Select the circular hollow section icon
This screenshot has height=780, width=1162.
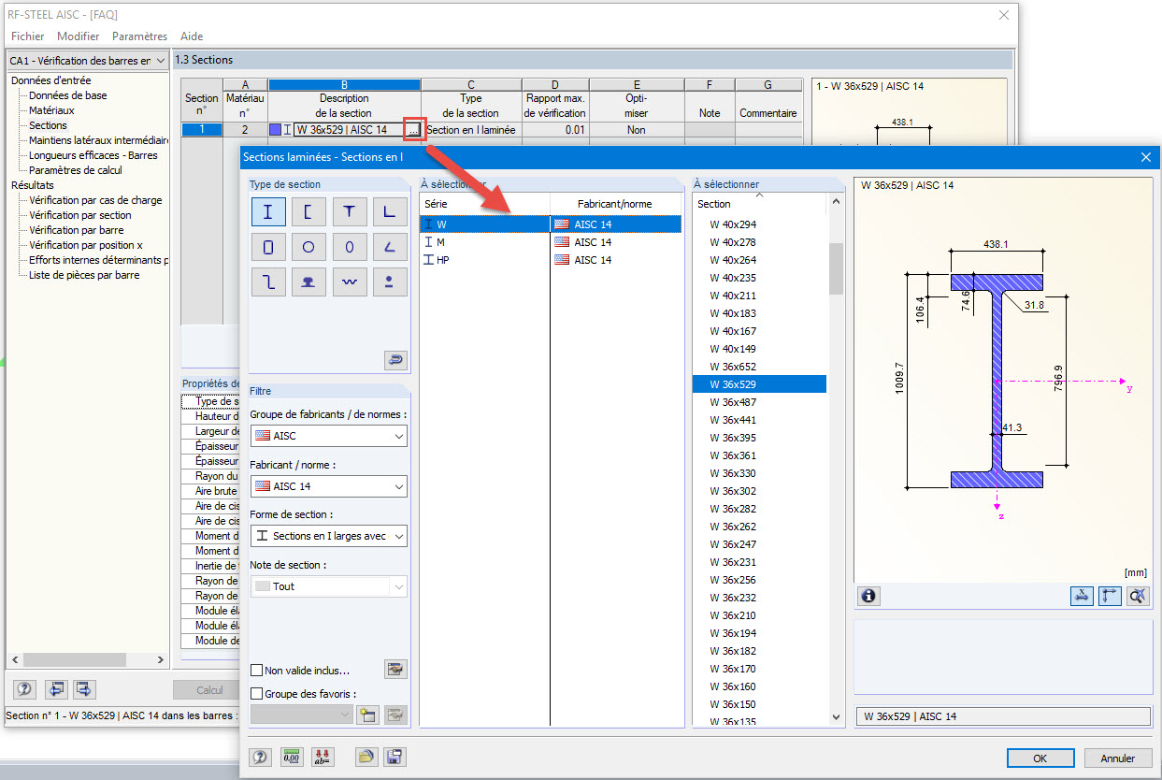[x=308, y=246]
